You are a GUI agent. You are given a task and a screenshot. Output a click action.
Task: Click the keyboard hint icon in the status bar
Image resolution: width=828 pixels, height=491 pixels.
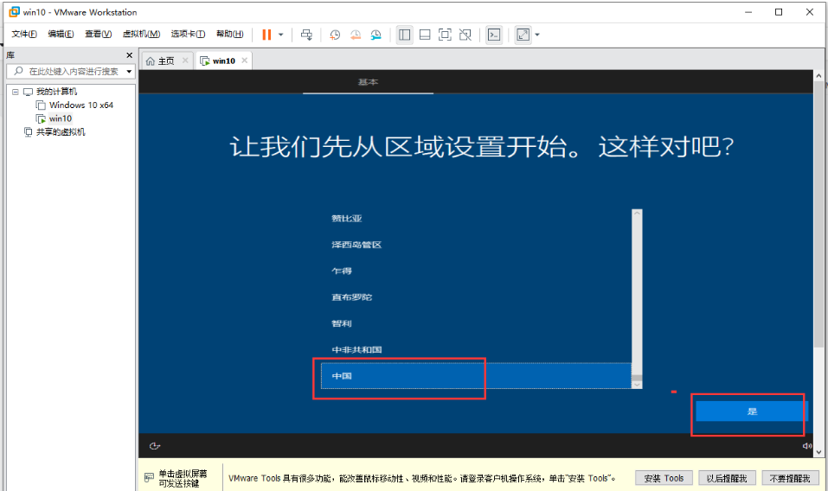tap(149, 478)
